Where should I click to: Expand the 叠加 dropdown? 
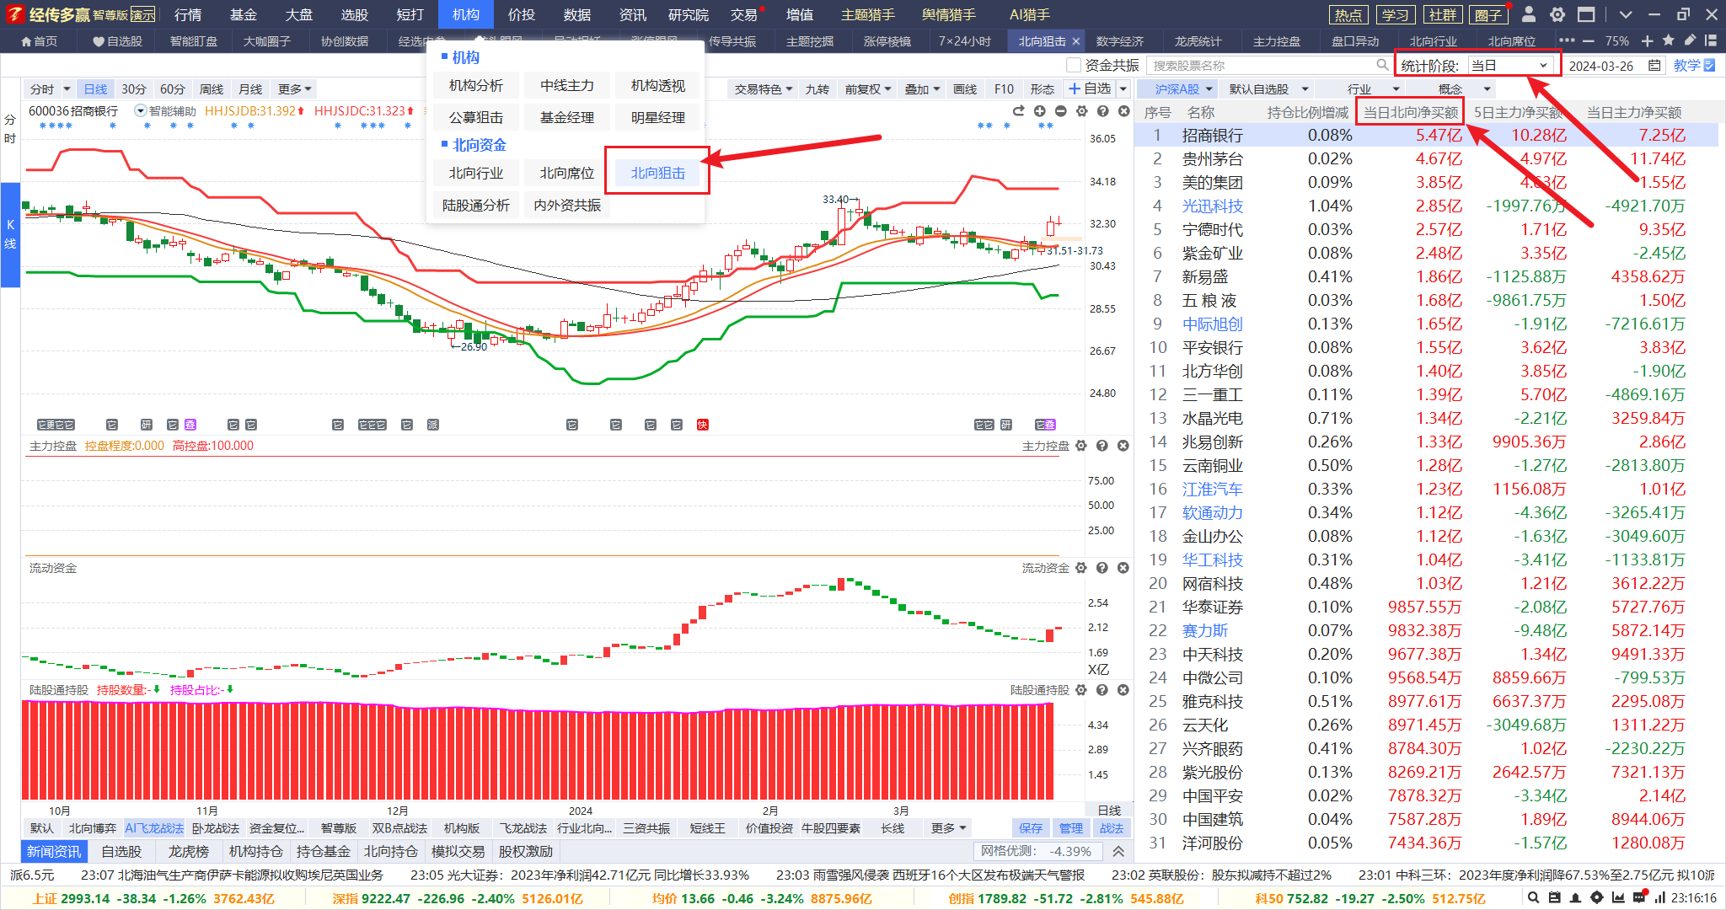click(922, 89)
